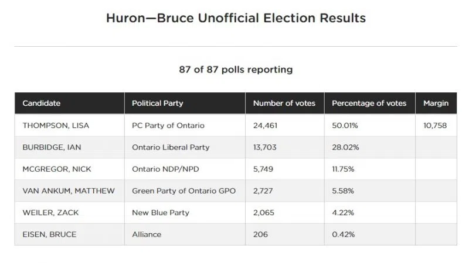Select the Number of votes header
The width and height of the screenshot is (469, 263).
click(x=284, y=103)
